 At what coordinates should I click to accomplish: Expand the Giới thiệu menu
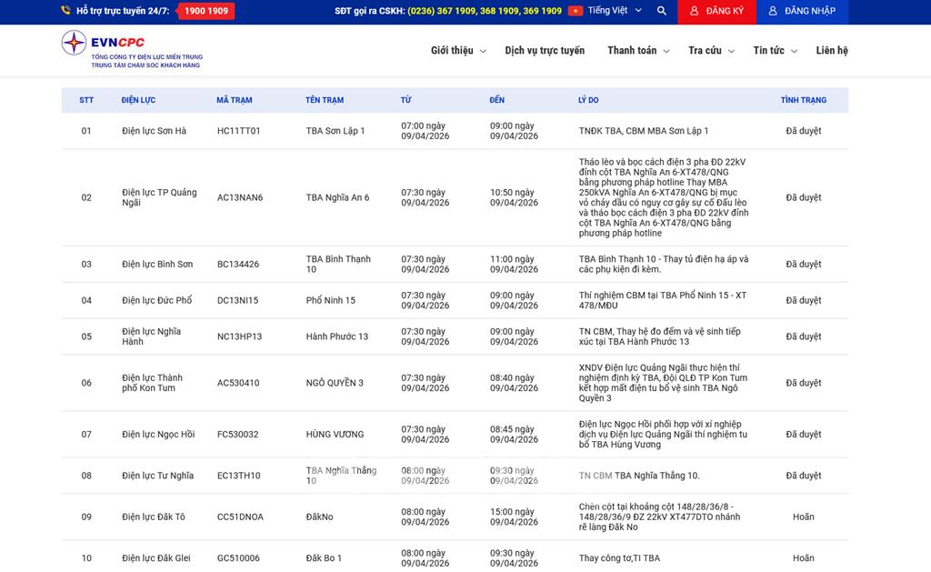457,51
